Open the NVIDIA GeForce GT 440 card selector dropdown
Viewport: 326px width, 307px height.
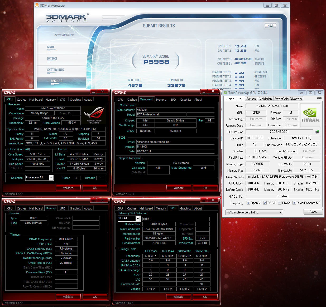click(254, 212)
